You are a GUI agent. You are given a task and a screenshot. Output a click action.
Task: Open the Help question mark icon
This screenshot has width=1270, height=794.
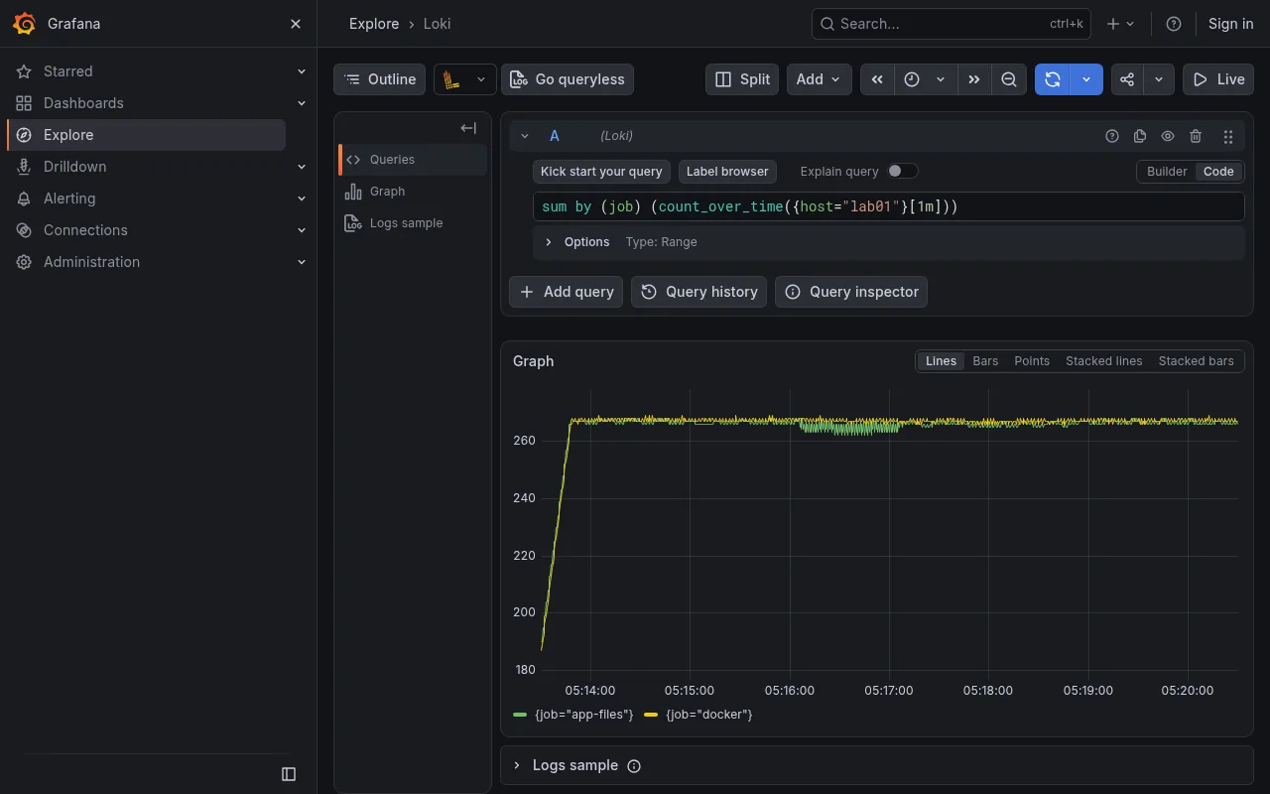(x=1174, y=24)
